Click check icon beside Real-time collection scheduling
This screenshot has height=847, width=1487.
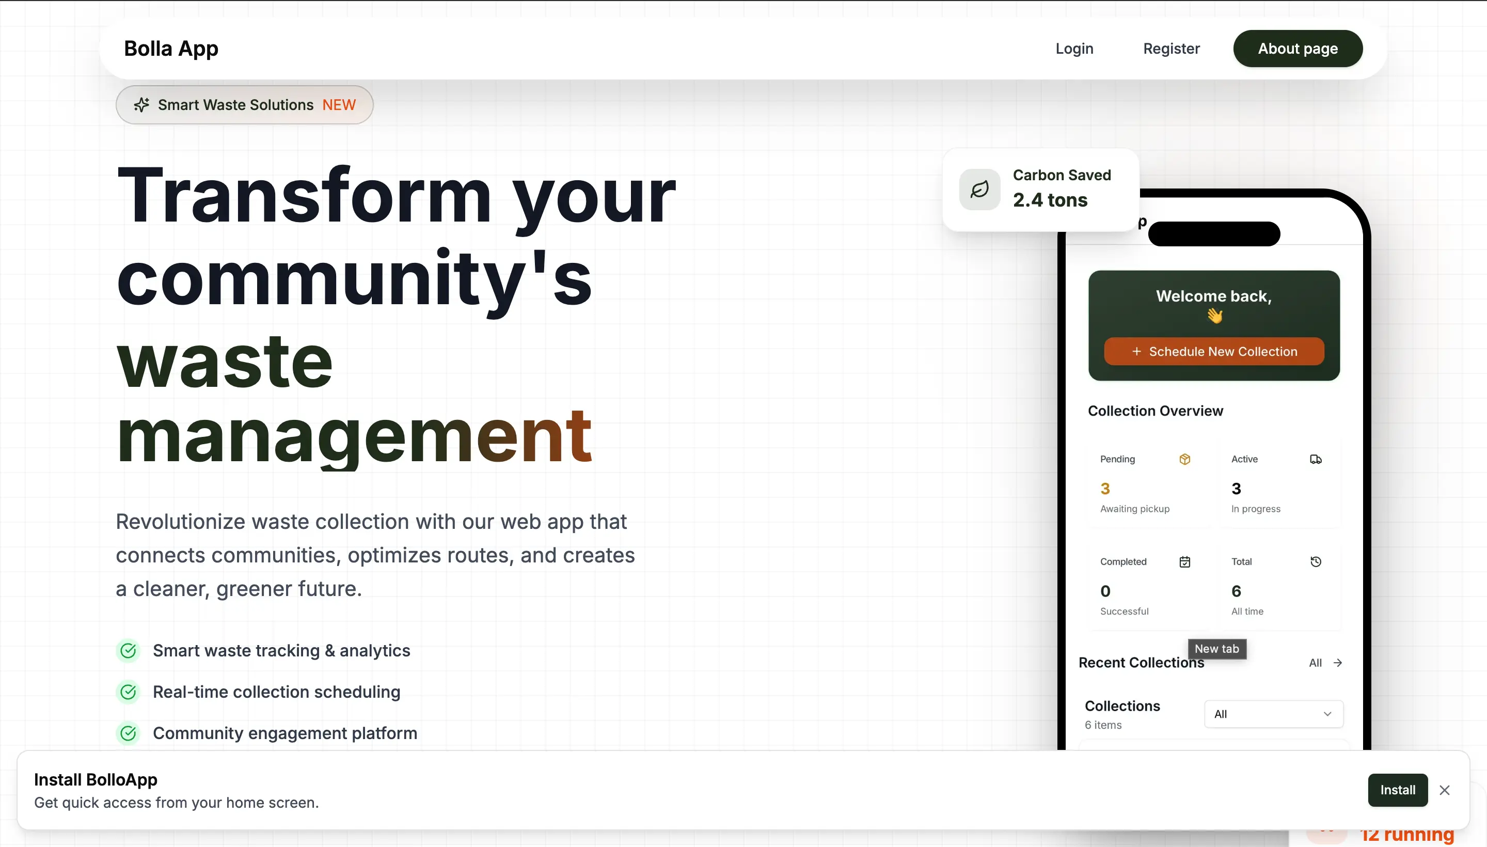pyautogui.click(x=128, y=692)
